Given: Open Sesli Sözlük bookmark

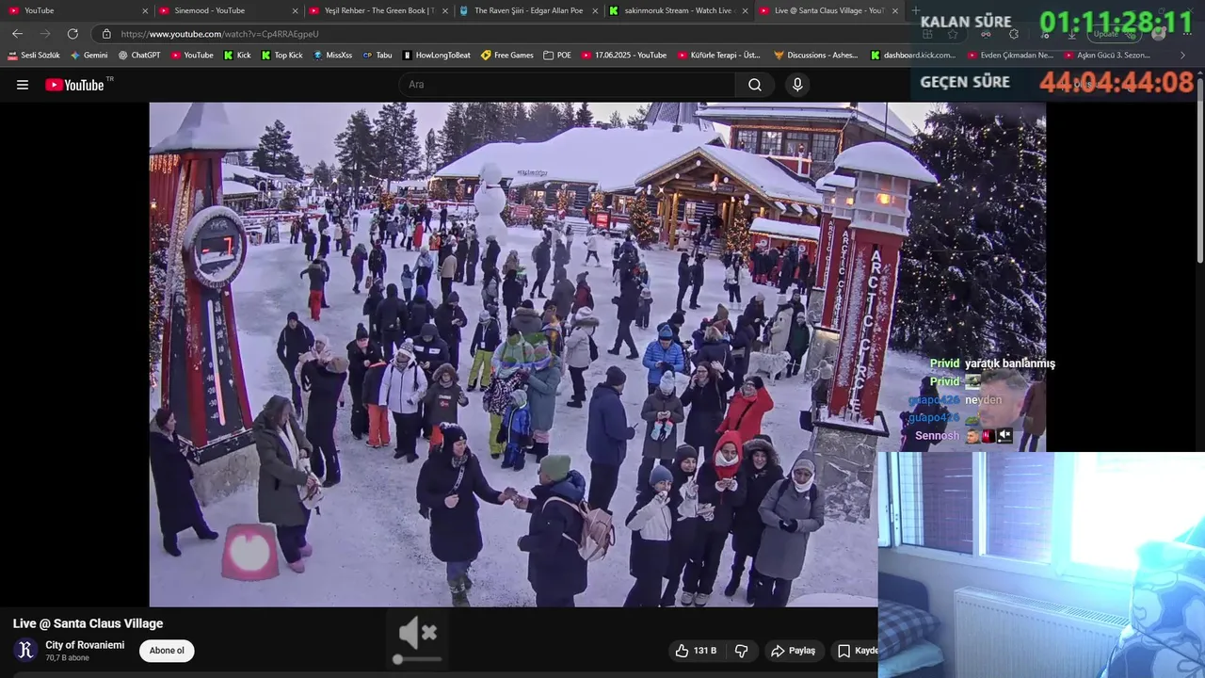Looking at the screenshot, I should [33, 56].
